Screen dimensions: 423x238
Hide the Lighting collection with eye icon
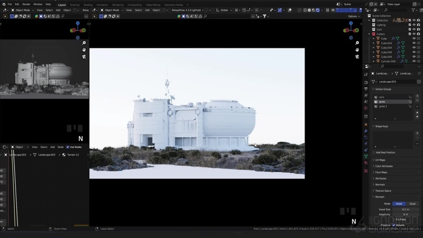point(414,25)
